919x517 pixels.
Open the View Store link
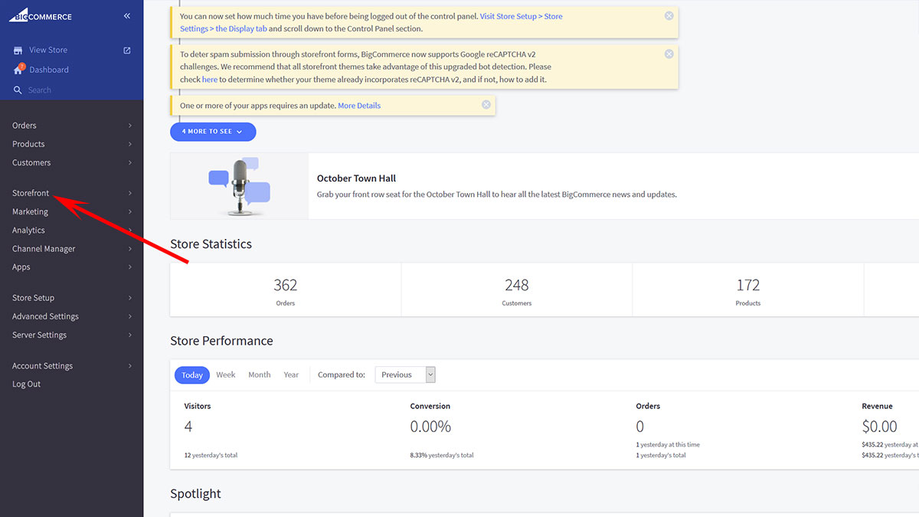[x=48, y=51]
